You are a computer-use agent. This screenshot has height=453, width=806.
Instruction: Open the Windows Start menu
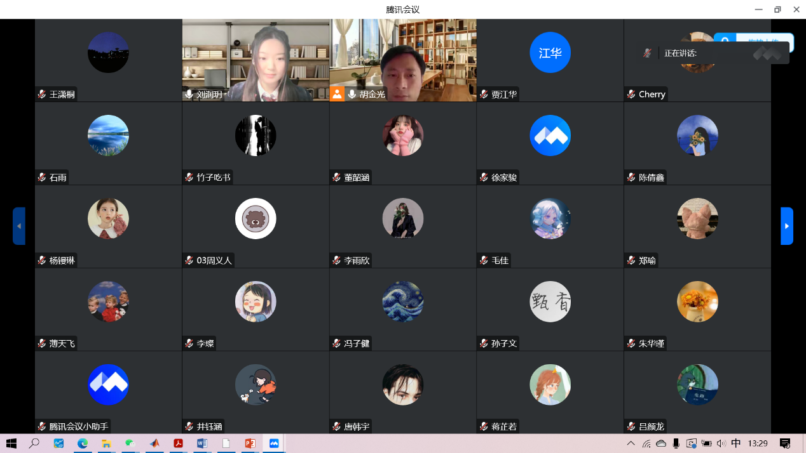11,443
